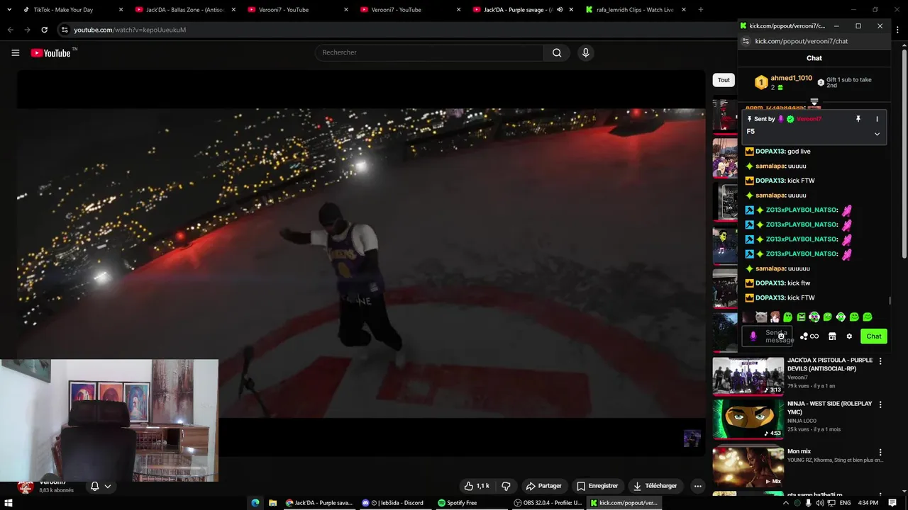Switch to Discord leb3ida taskbar window
908x510 pixels.
coord(393,503)
